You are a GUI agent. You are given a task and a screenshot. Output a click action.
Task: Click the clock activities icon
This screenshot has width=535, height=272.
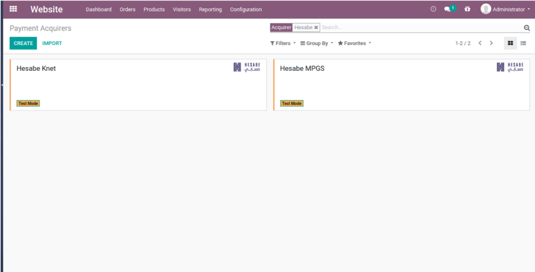tap(433, 9)
